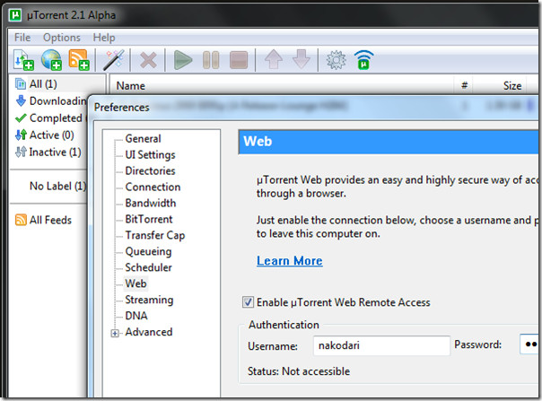
Task: Open the Options menu
Action: pos(62,38)
